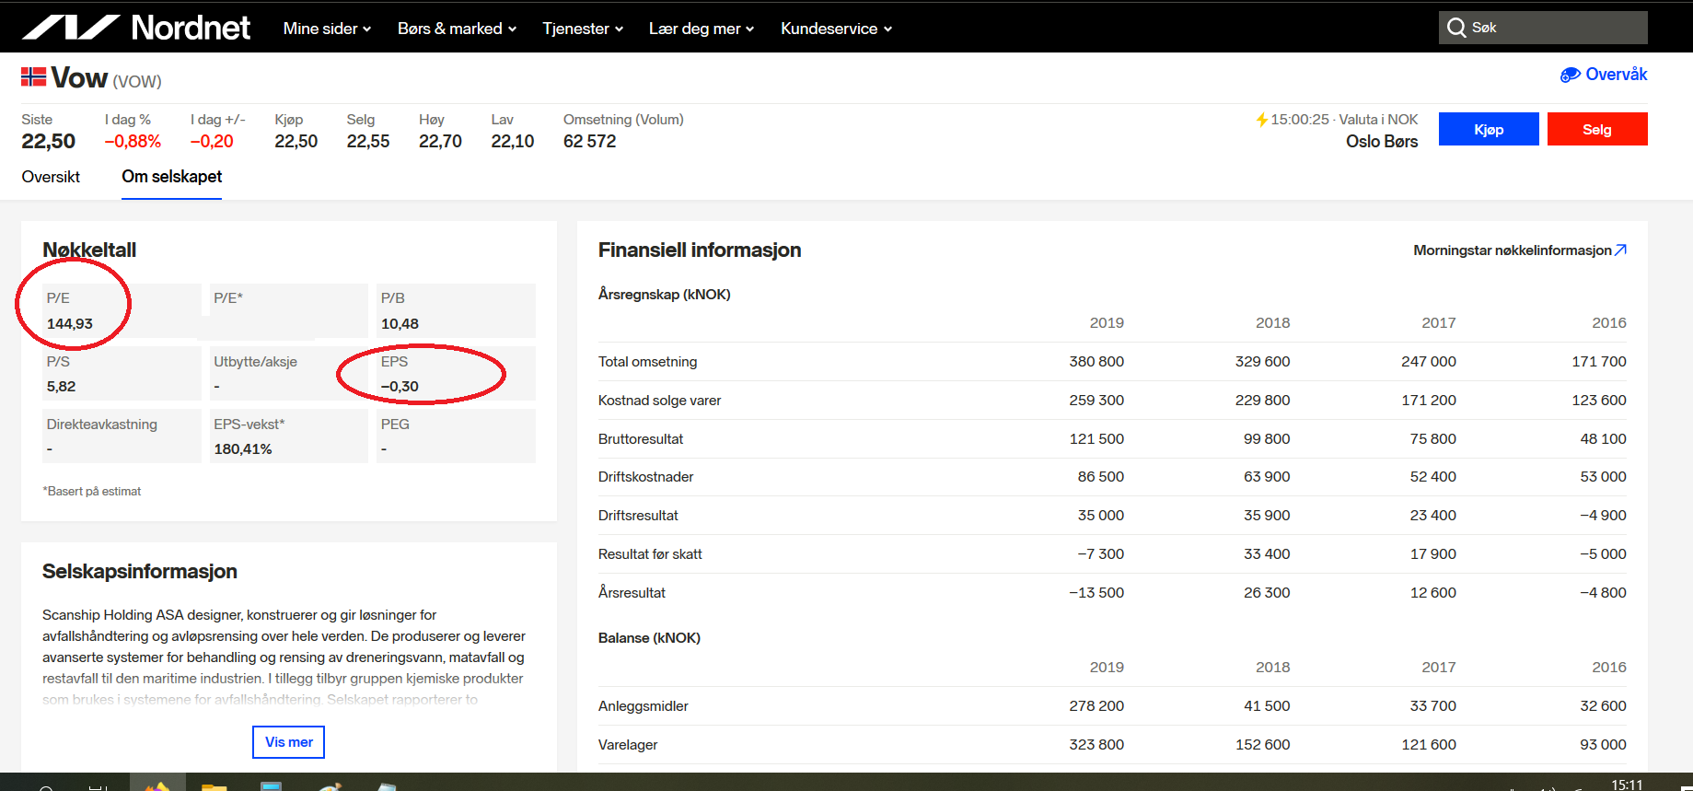Click the Norwegian flag icon beside Vow
The height and width of the screenshot is (791, 1693).
point(34,76)
